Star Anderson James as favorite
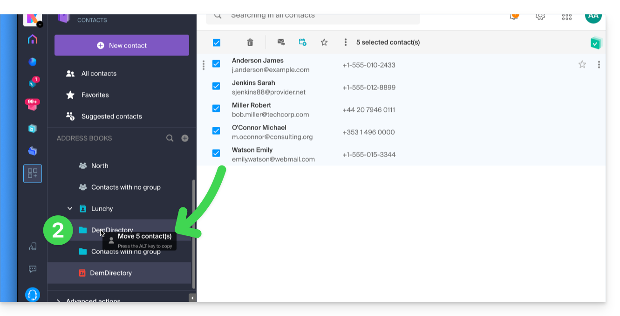Image resolution: width=620 pixels, height=316 pixels. click(582, 65)
